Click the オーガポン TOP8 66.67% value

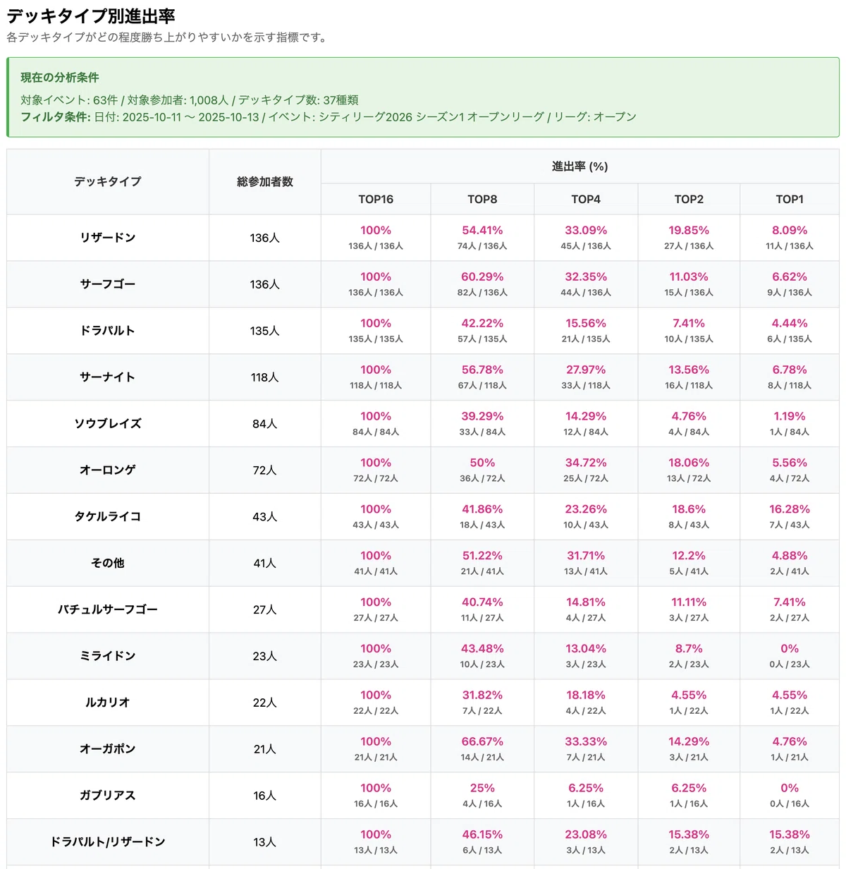(482, 742)
